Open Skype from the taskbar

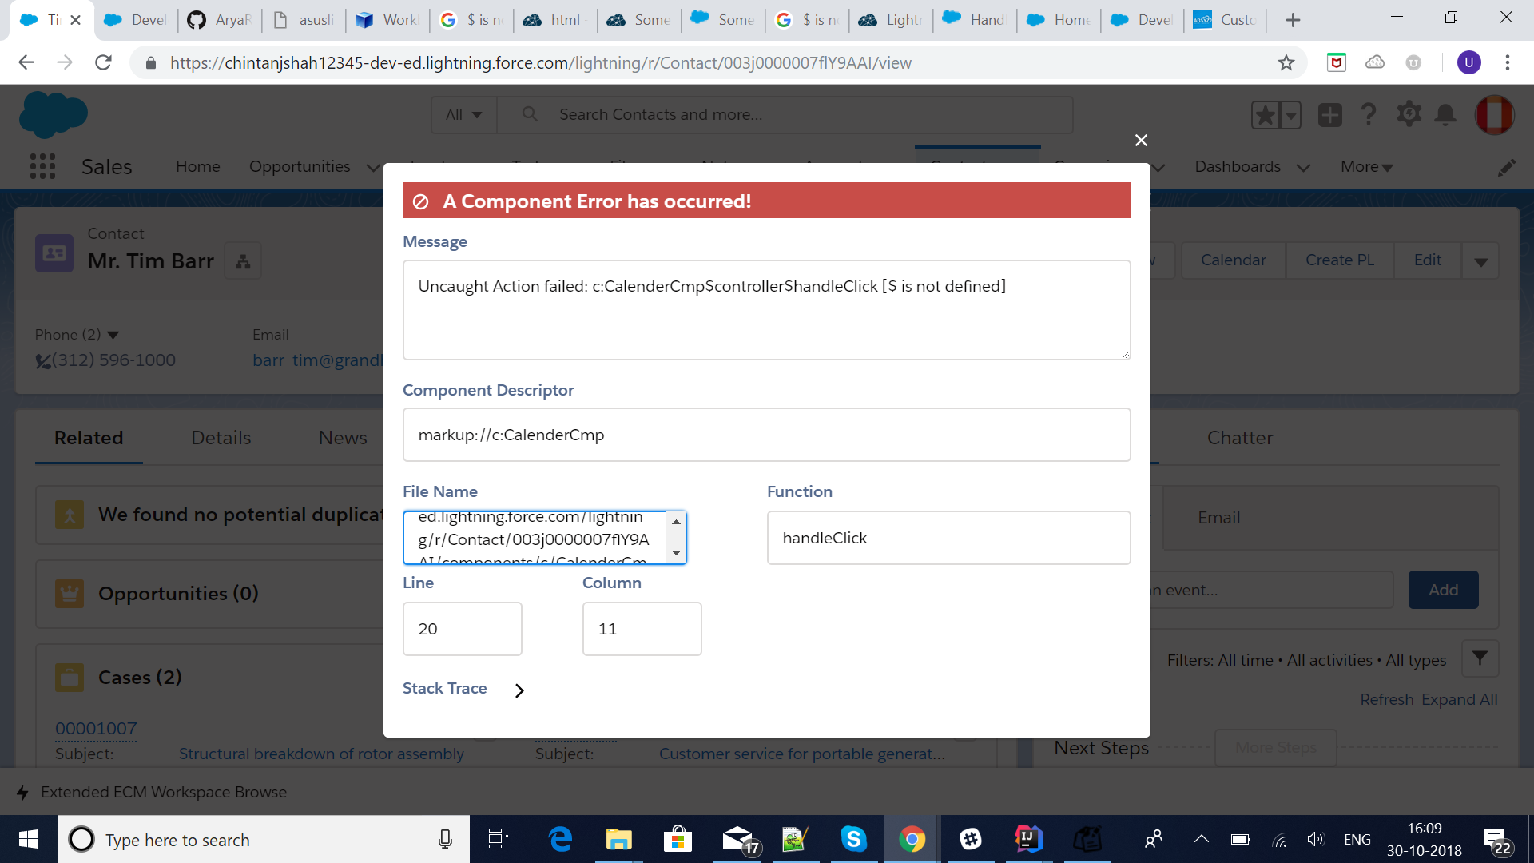pos(853,839)
